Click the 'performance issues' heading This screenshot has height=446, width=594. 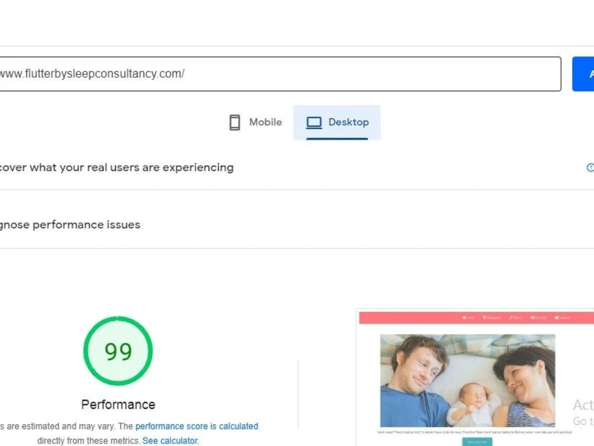tap(86, 225)
